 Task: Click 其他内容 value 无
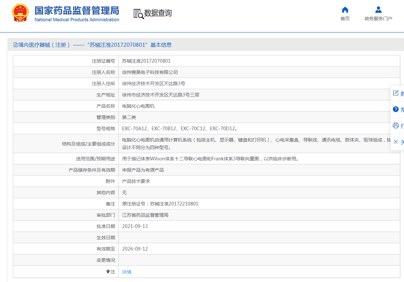[x=124, y=193]
